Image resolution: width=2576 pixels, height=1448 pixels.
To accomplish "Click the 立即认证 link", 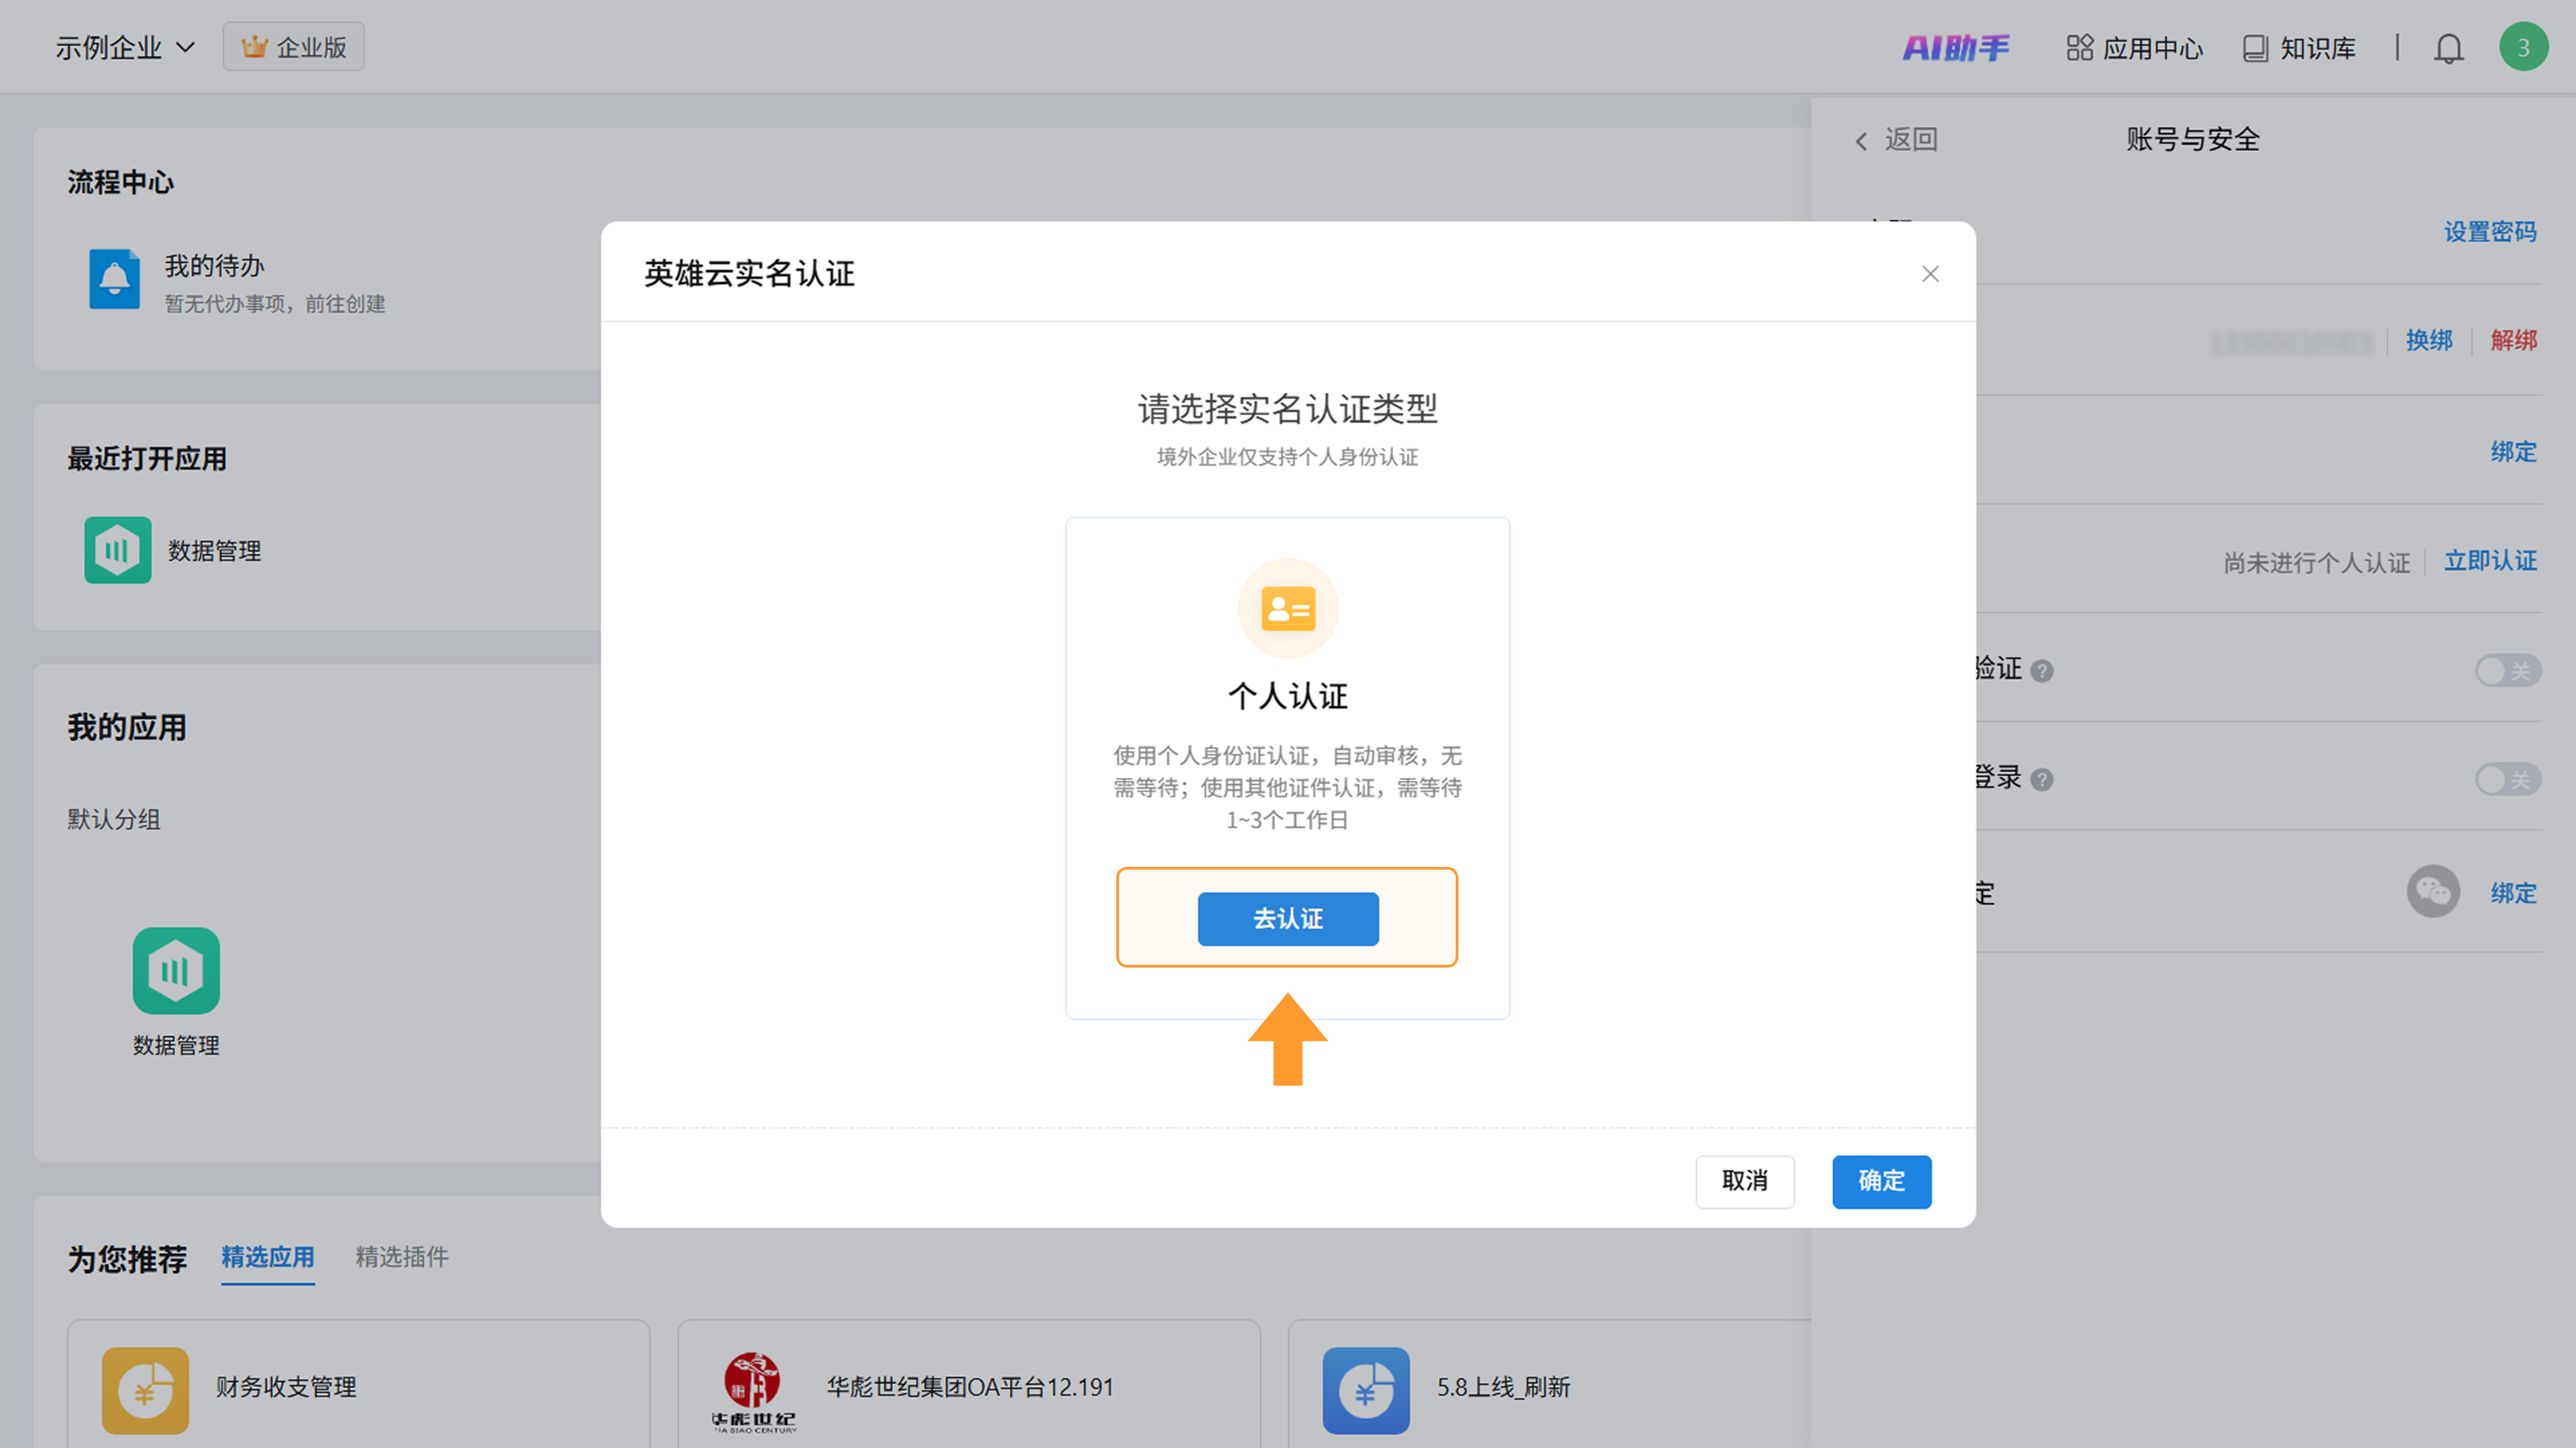I will click(2489, 561).
